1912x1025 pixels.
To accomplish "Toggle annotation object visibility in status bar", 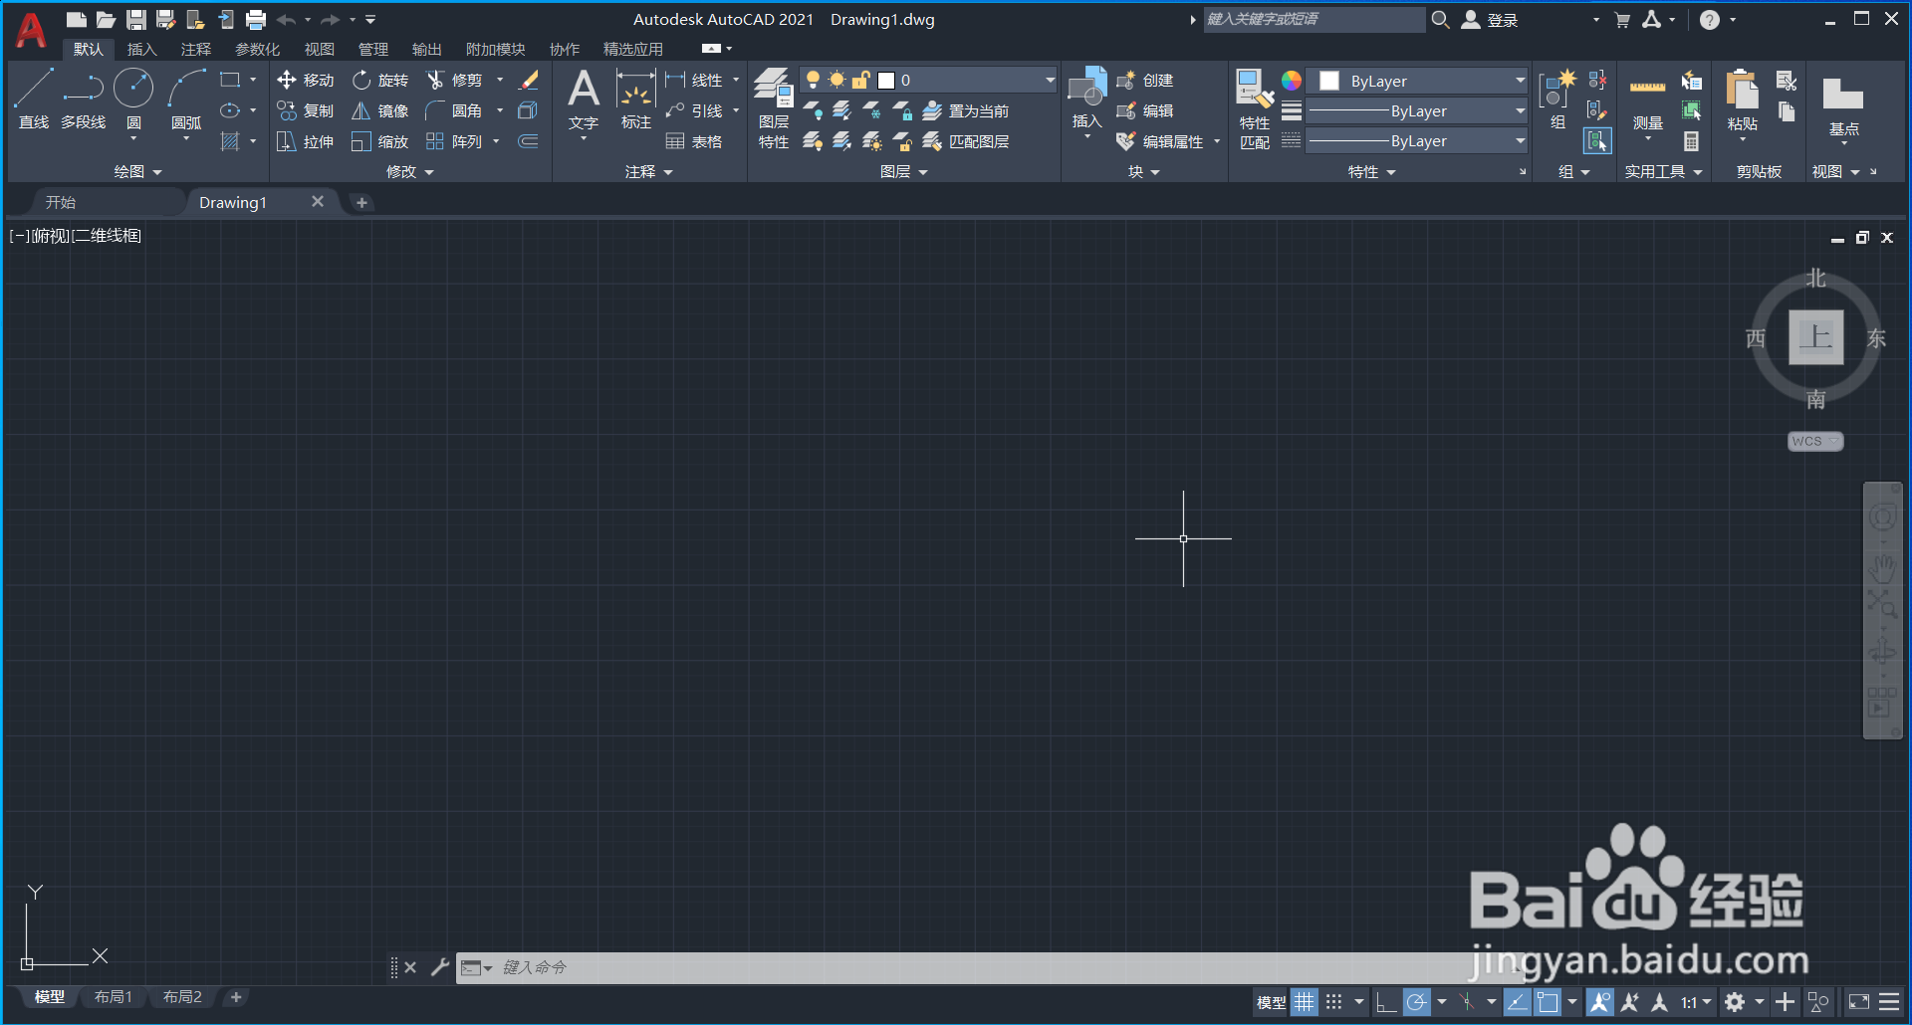I will [1599, 1002].
